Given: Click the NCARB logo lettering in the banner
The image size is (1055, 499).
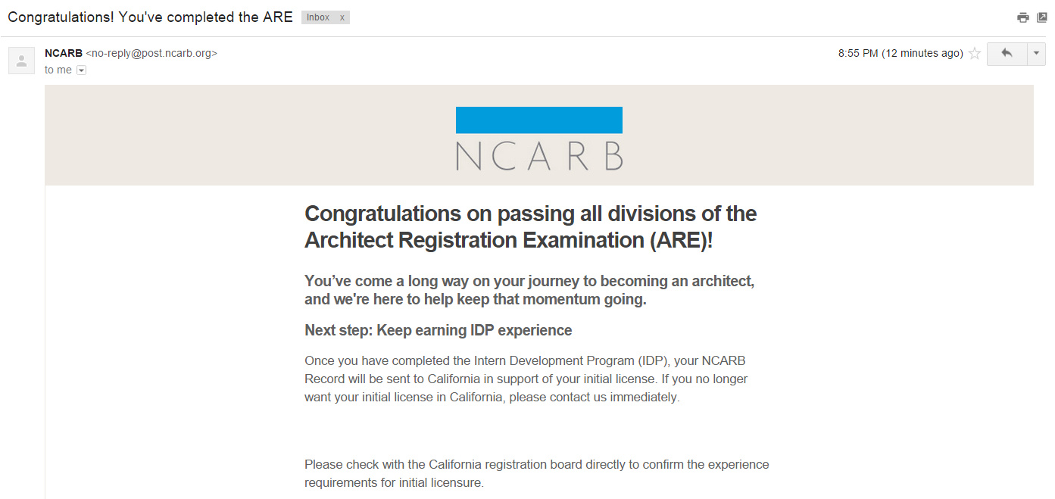Looking at the screenshot, I should 539,154.
